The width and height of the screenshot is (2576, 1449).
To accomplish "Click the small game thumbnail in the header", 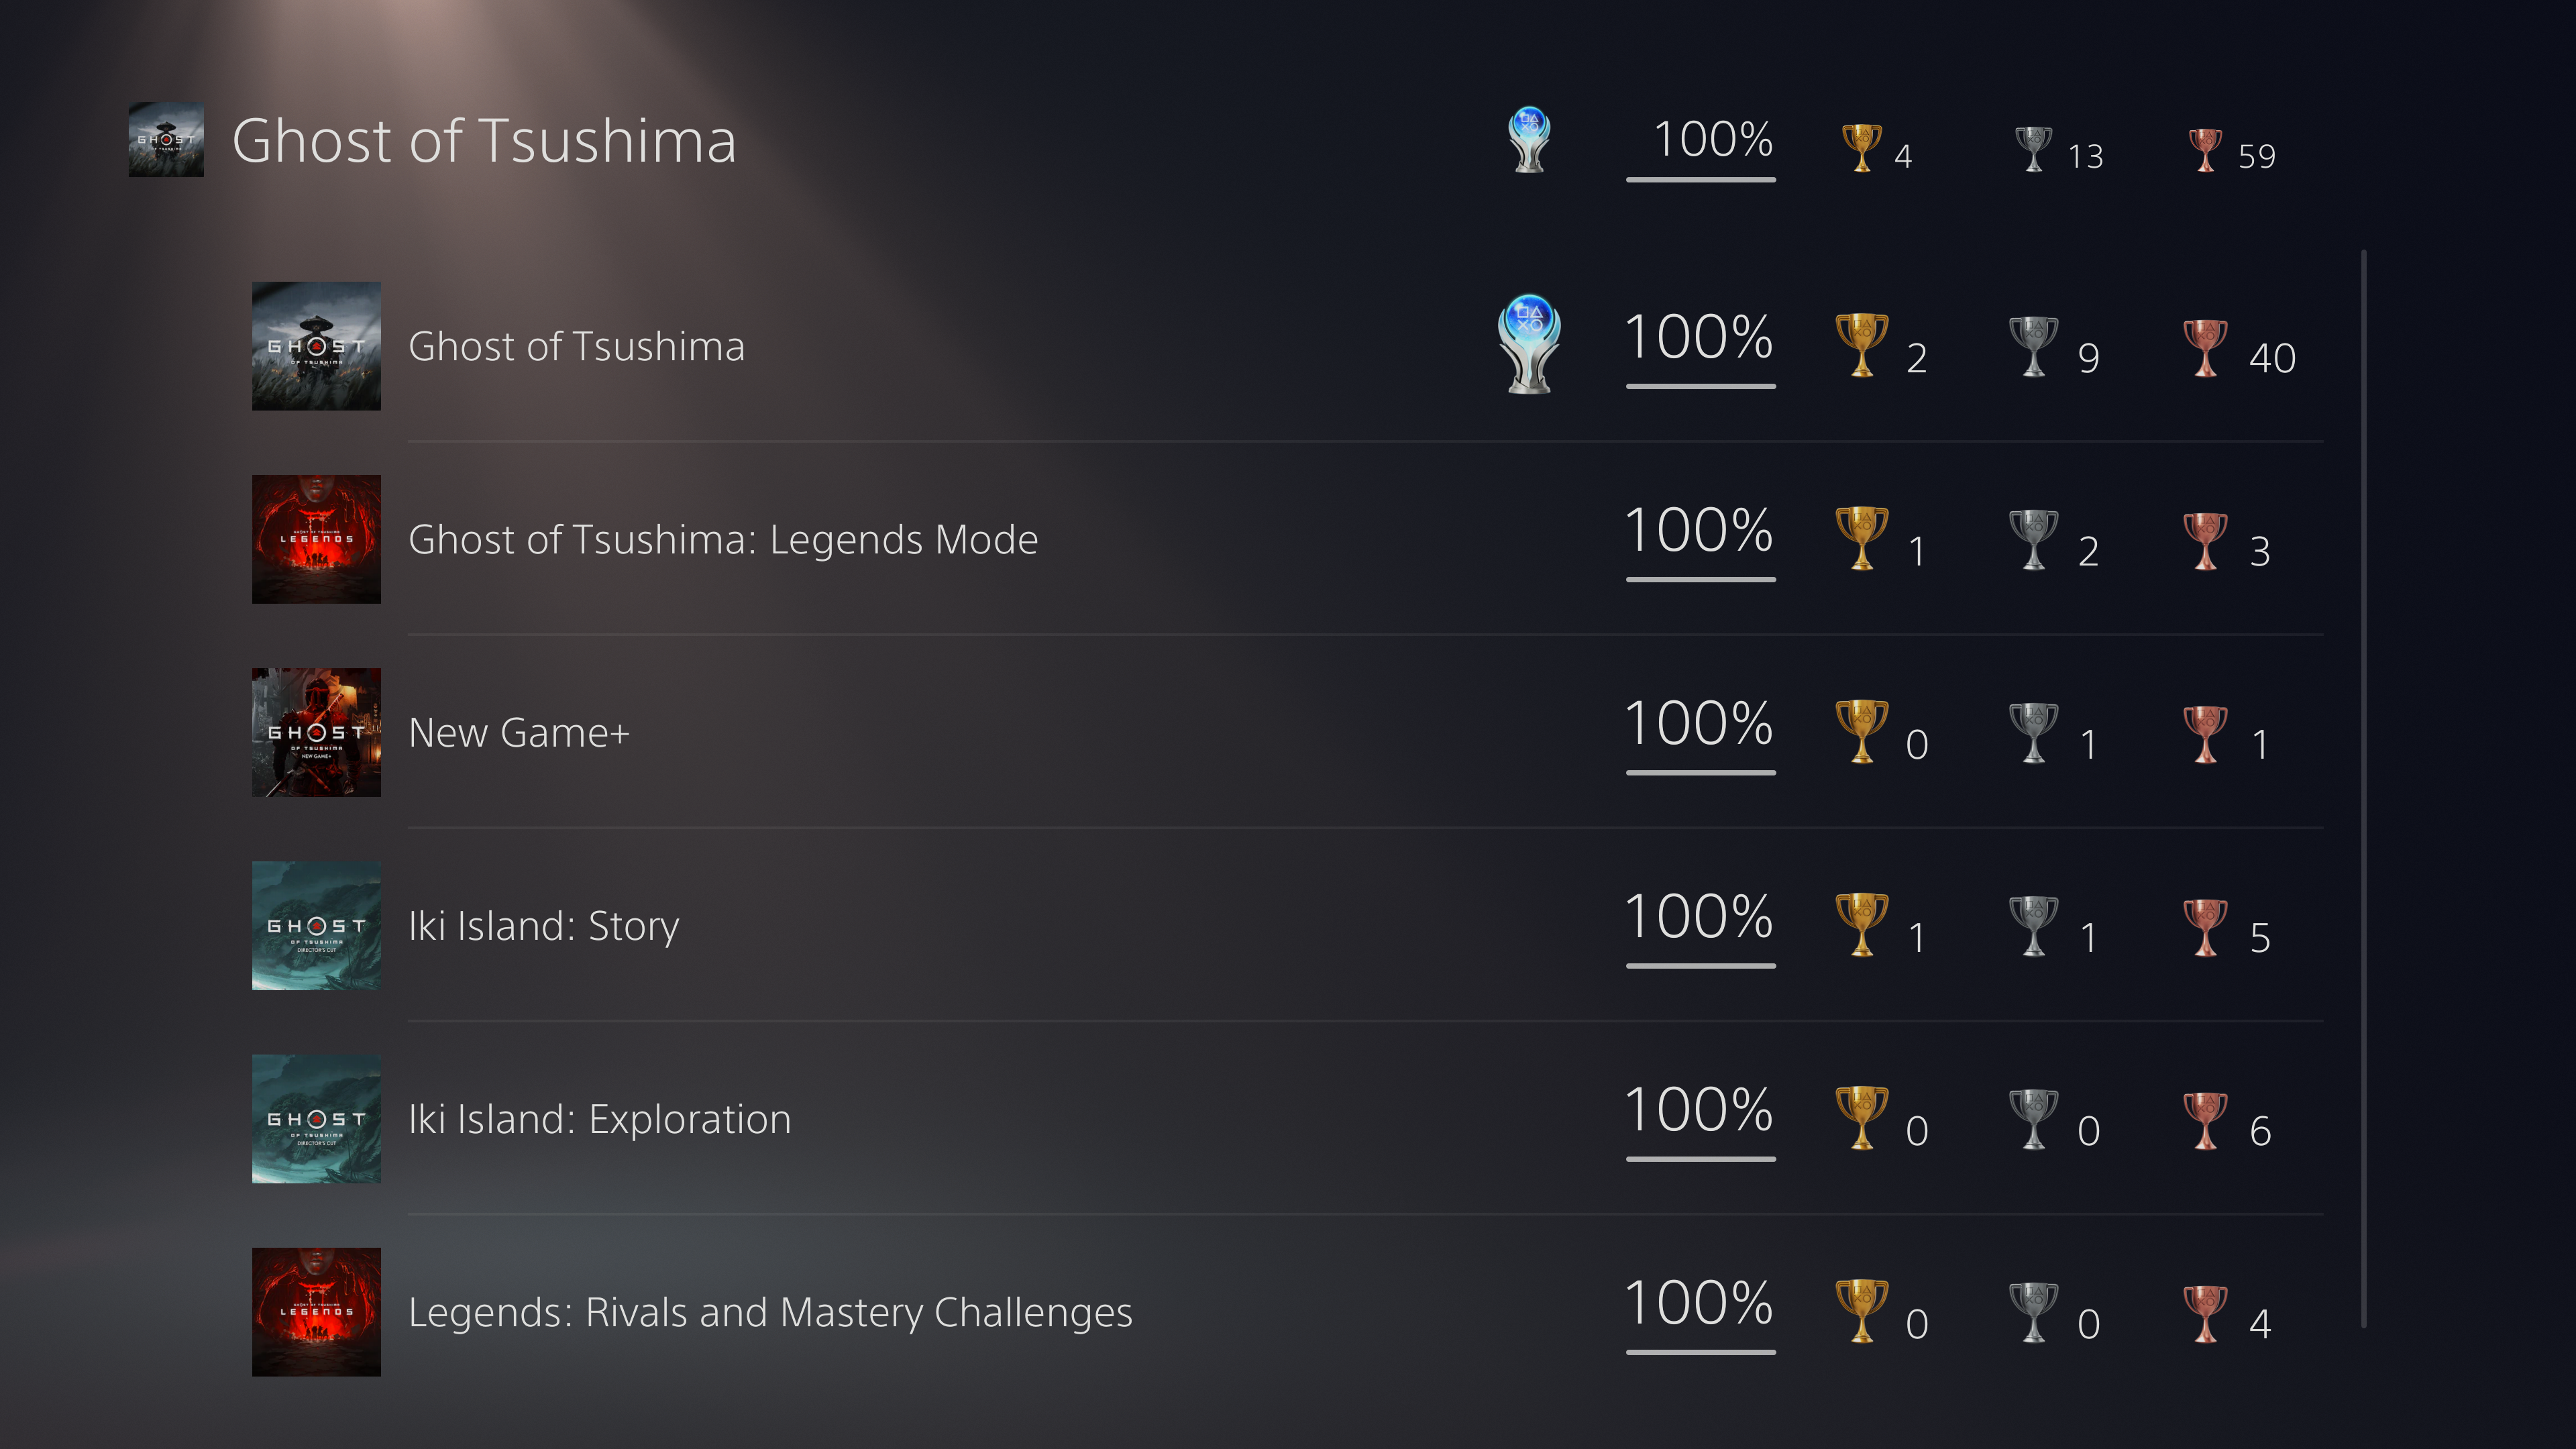I will (x=166, y=140).
